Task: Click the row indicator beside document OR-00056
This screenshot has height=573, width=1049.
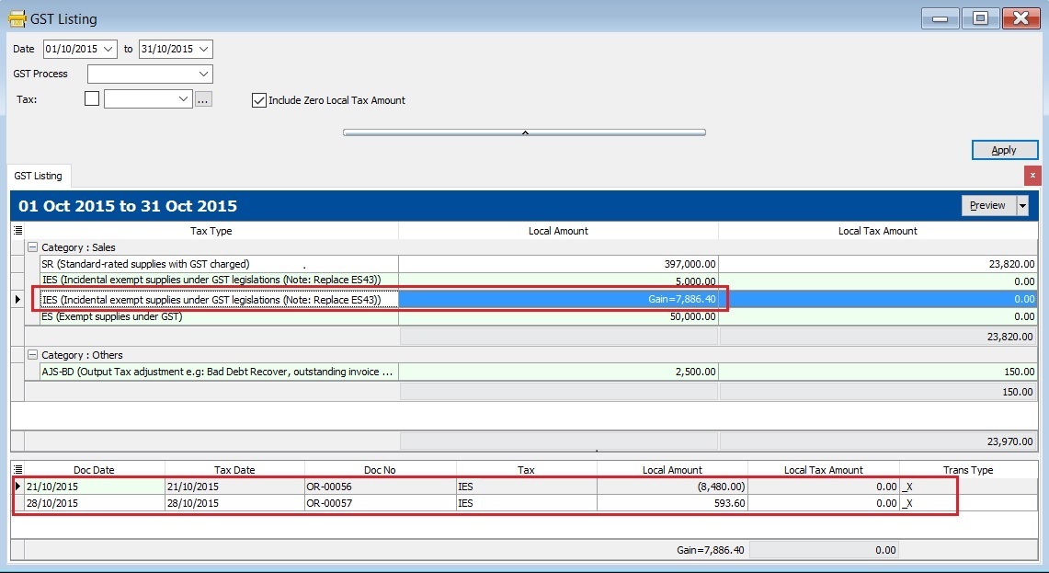Action: pyautogui.click(x=17, y=486)
